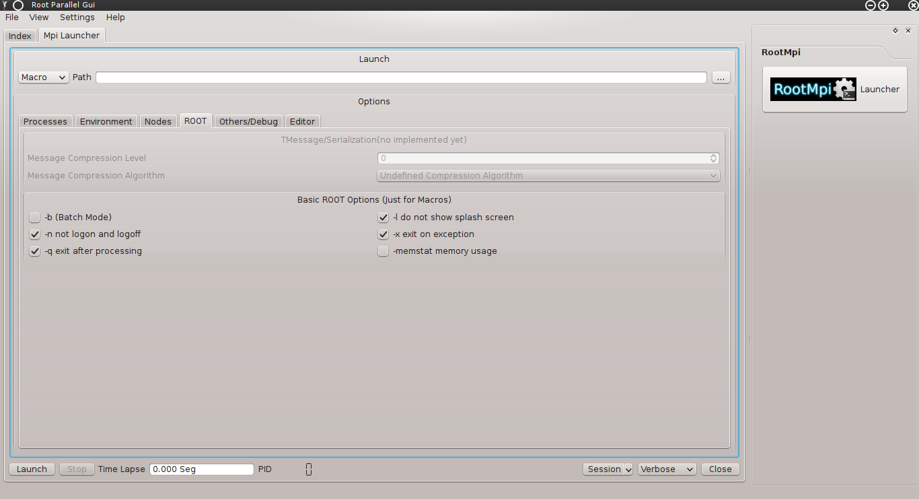
Task: Click the float button on RootMpi dock panel
Action: pos(895,30)
